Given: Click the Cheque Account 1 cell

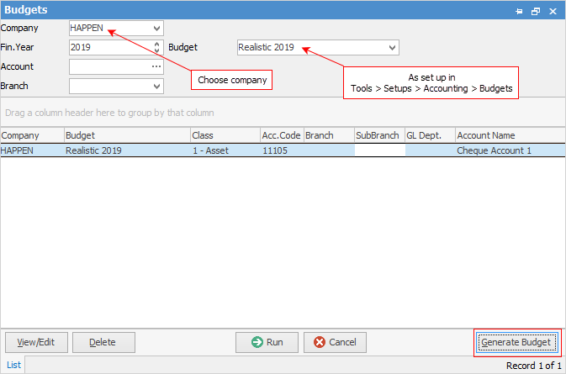Looking at the screenshot, I should (510, 150).
